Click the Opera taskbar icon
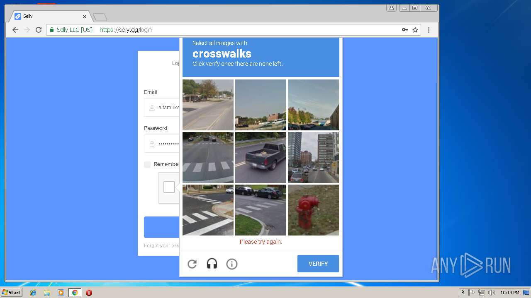 [x=89, y=293]
